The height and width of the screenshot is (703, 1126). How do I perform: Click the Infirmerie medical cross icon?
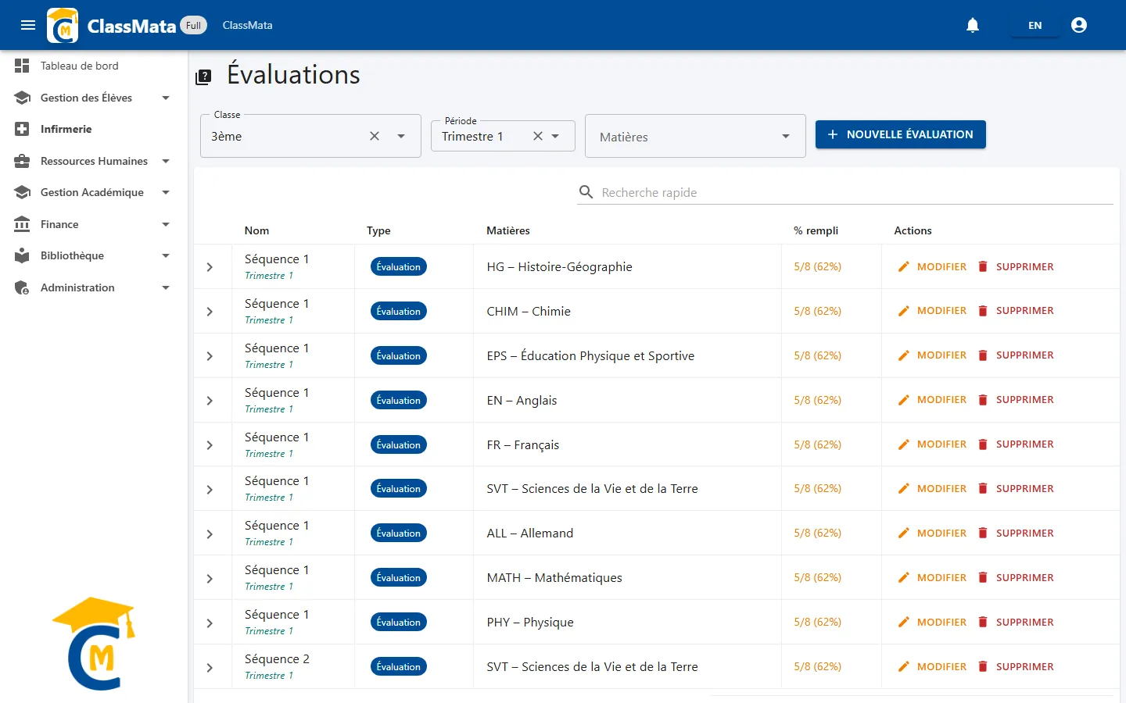pos(22,129)
